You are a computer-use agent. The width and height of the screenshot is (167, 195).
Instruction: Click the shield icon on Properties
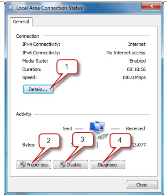[x=23, y=165]
